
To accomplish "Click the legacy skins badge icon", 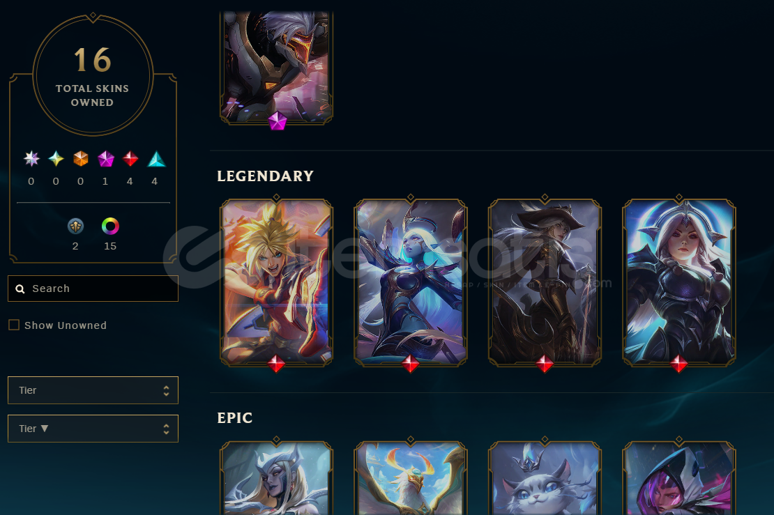I will point(75,226).
